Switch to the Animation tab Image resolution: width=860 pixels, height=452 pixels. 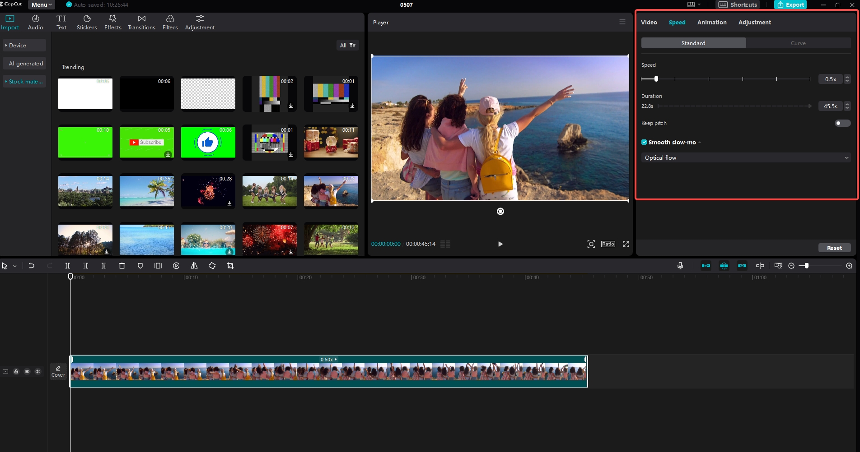click(x=711, y=22)
